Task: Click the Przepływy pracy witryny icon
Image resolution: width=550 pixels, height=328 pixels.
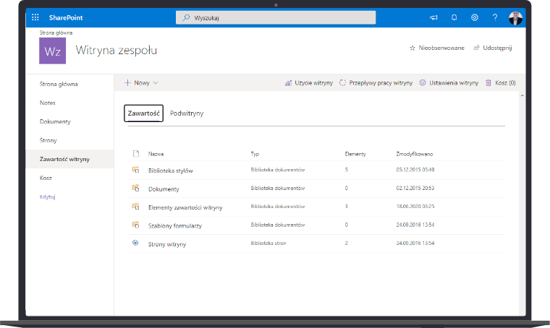Action: tap(343, 82)
